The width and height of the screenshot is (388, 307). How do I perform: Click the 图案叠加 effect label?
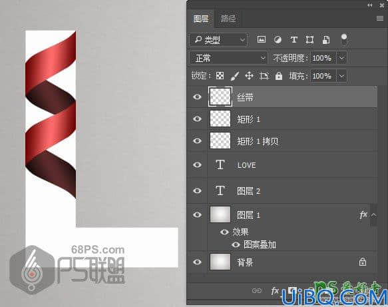pyautogui.click(x=260, y=244)
